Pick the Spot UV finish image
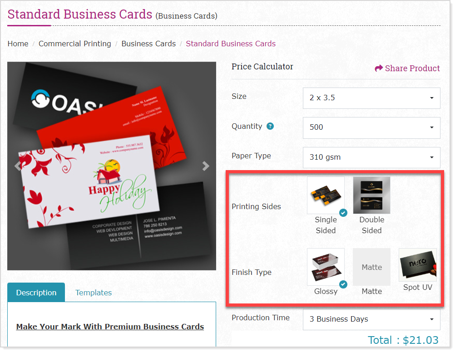The height and width of the screenshot is (352, 455). coord(417,265)
